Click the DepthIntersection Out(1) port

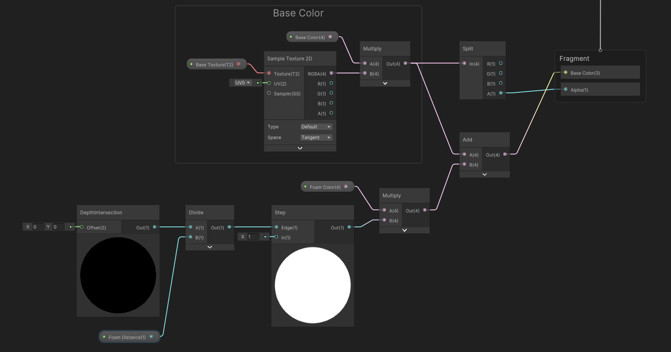(x=154, y=227)
